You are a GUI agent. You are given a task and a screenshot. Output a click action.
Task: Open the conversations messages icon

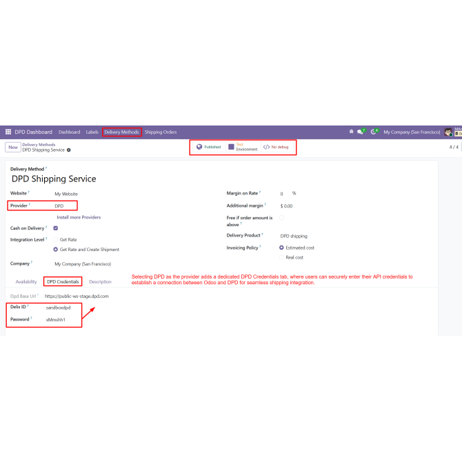coord(361,132)
